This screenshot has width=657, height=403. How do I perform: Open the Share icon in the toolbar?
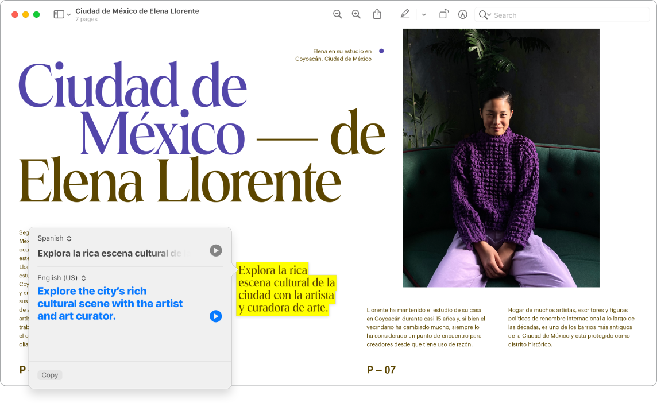(377, 14)
